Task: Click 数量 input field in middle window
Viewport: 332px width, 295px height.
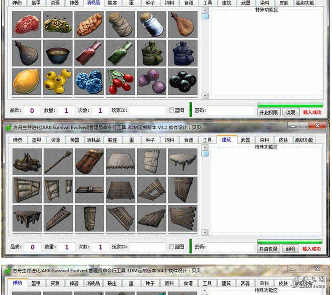Action: tap(66, 247)
